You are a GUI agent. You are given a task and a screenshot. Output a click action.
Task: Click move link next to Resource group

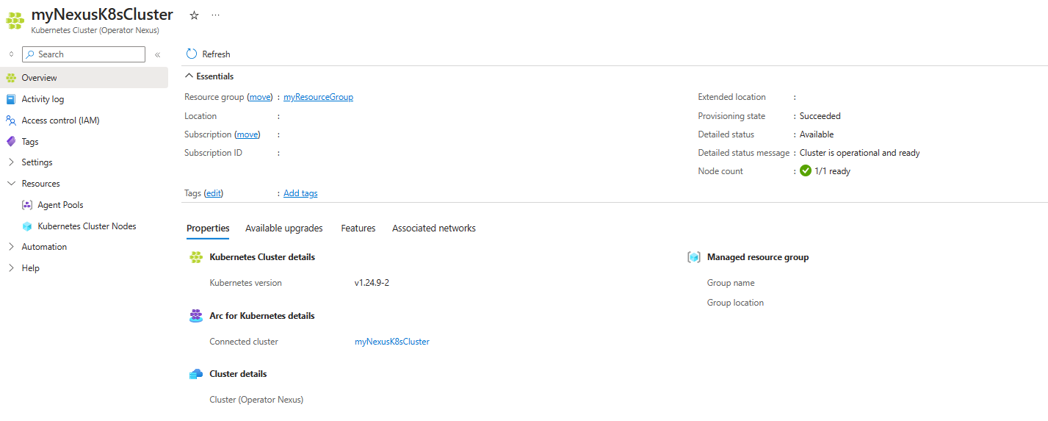point(260,97)
